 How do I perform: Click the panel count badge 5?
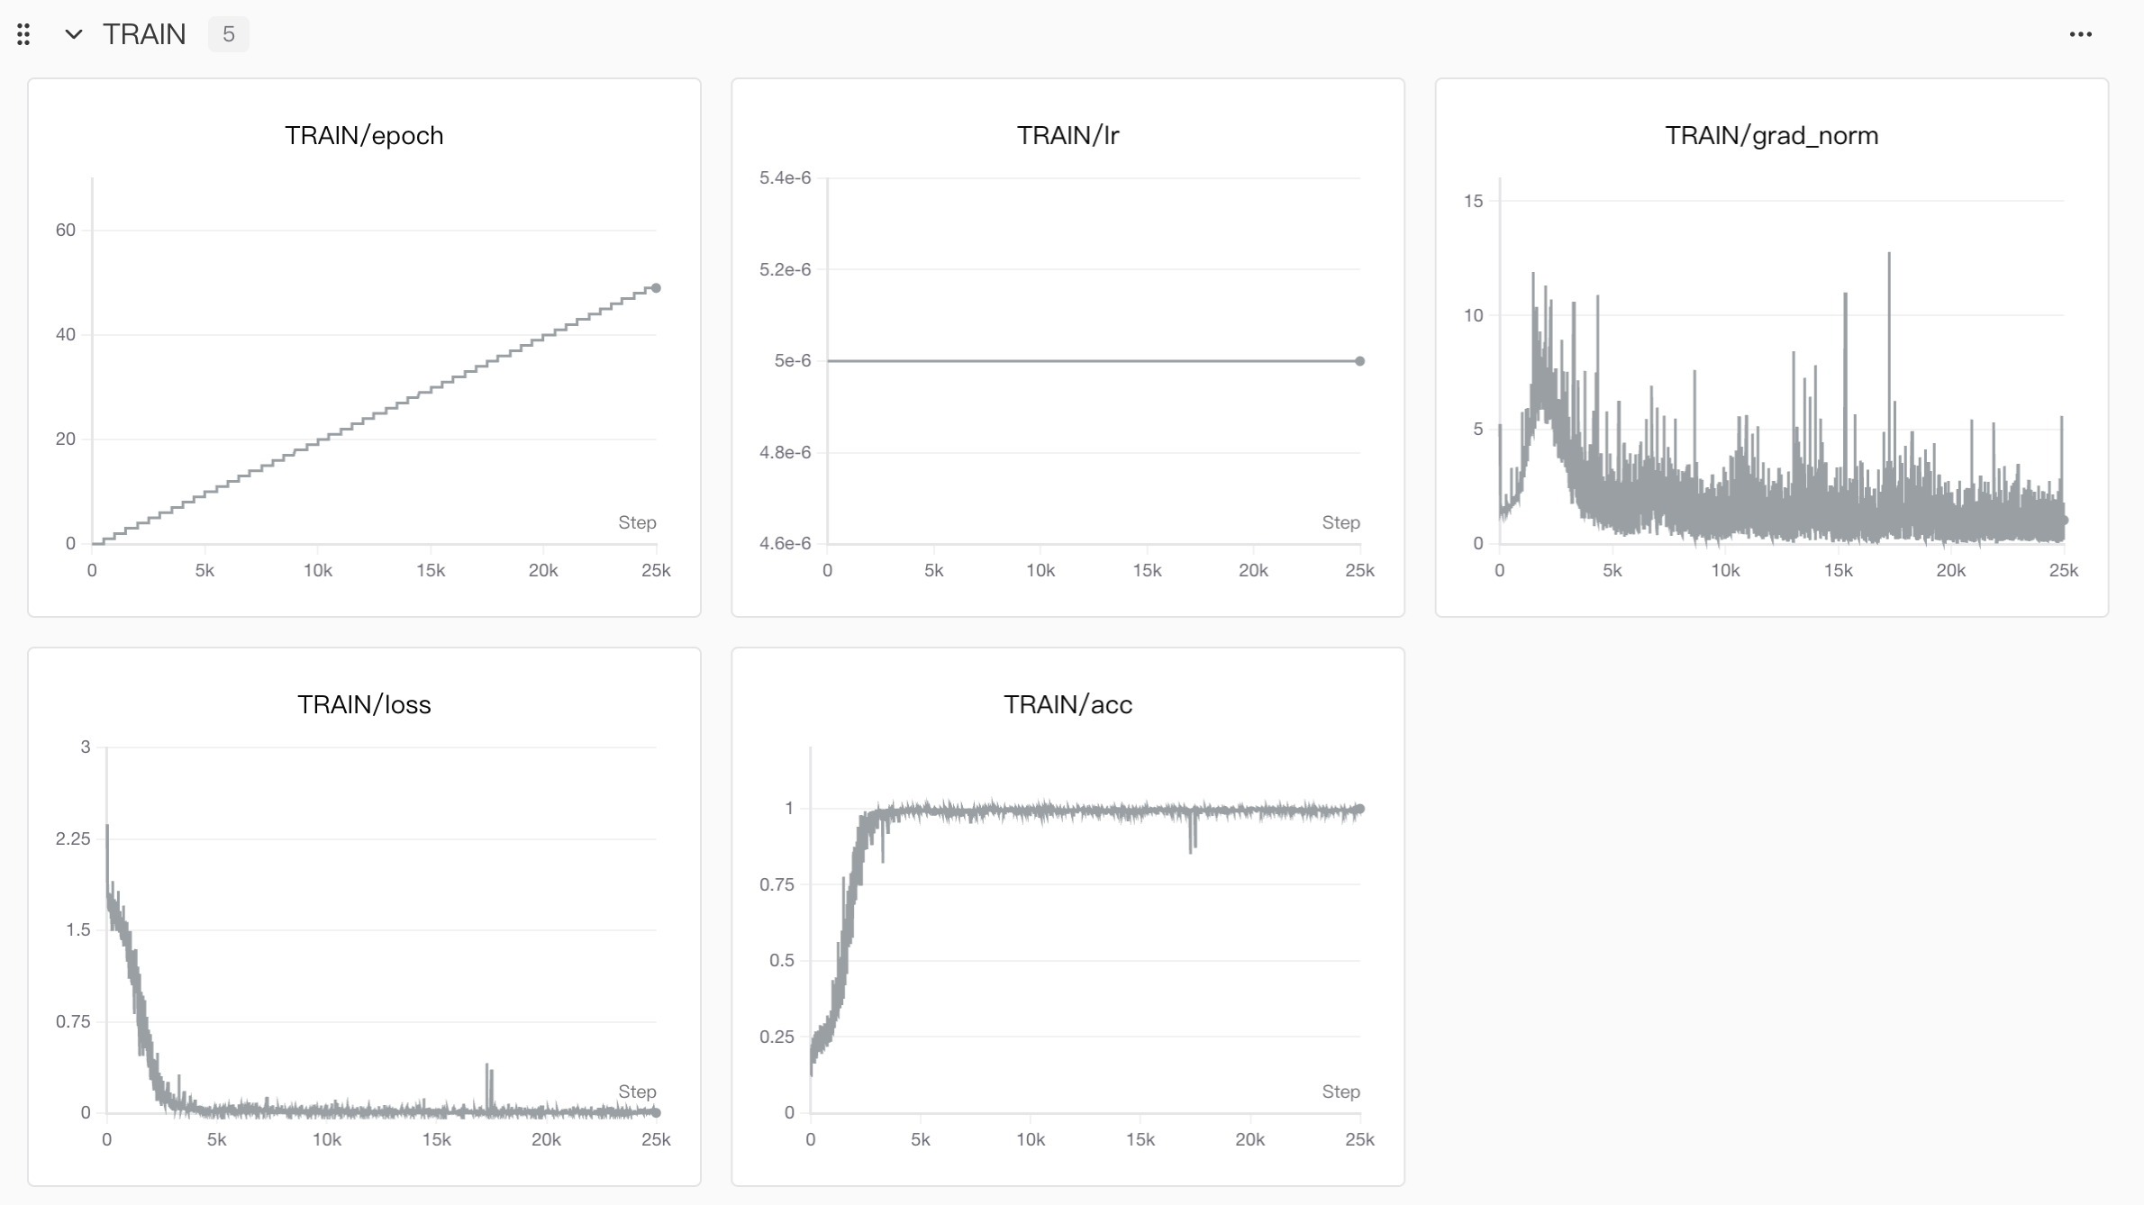click(228, 35)
